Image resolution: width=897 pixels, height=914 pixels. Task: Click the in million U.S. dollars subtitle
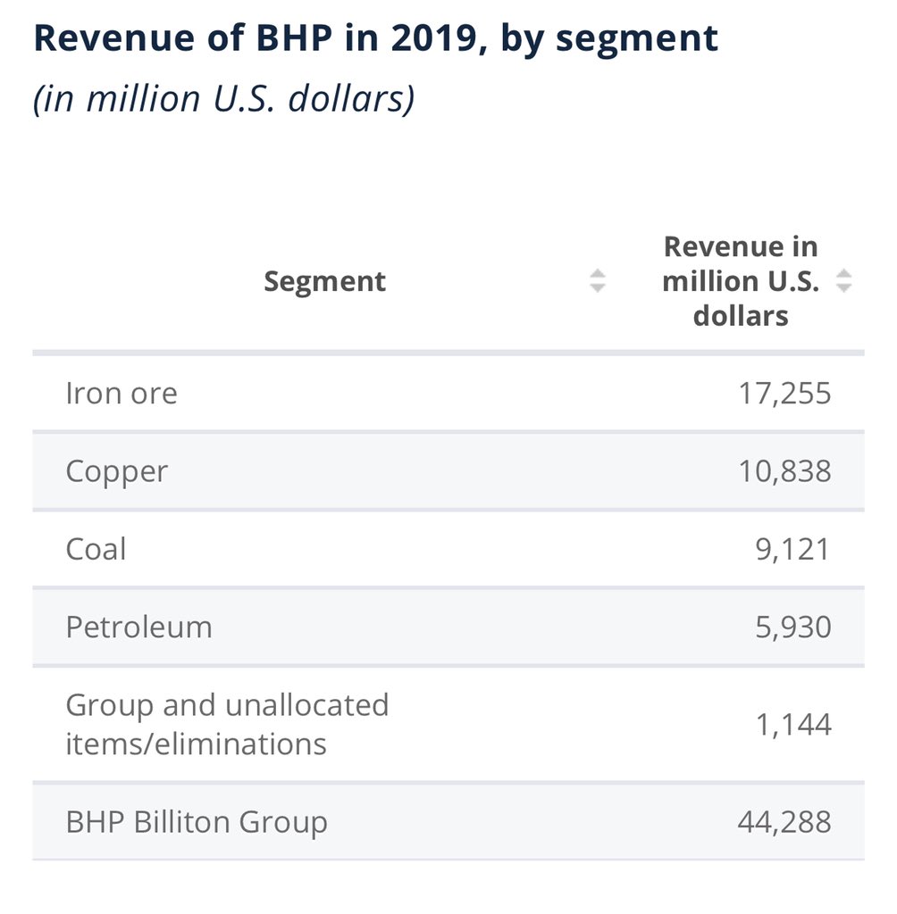point(224,98)
